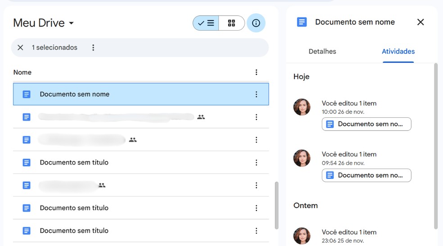
Task: Click the Nome column header
Action: click(x=23, y=72)
